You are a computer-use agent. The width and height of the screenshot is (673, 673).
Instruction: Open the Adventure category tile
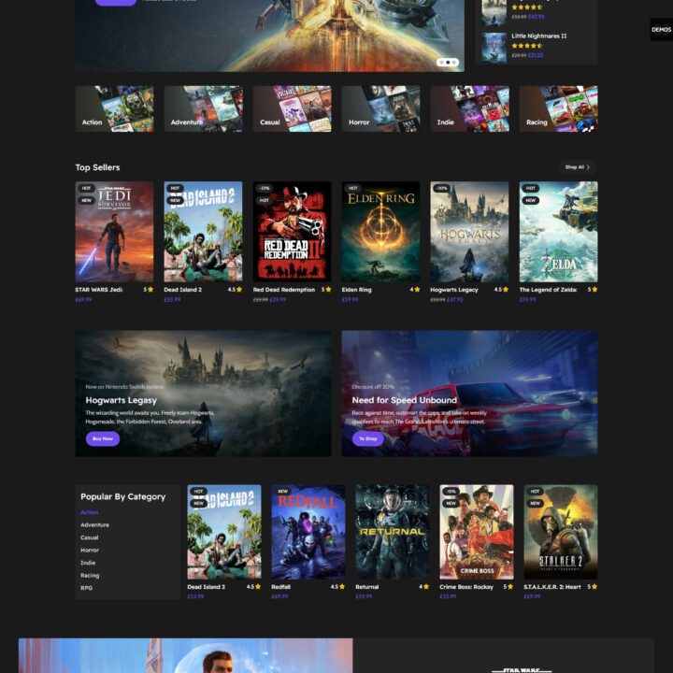point(203,108)
